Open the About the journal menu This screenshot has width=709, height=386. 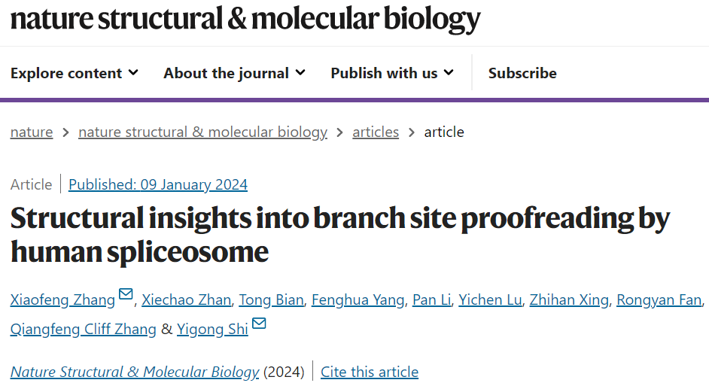pos(234,73)
